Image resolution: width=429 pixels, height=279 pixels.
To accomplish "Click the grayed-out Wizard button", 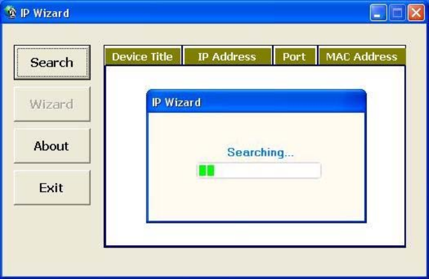I will (52, 104).
